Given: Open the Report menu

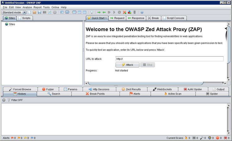Looking at the screenshot, I should coord(37,7).
